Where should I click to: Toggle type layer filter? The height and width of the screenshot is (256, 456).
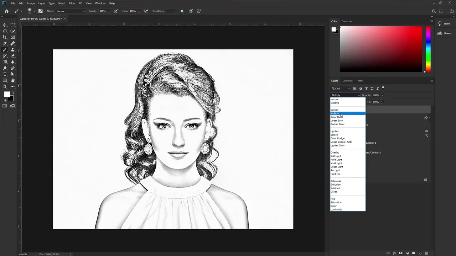click(x=366, y=89)
